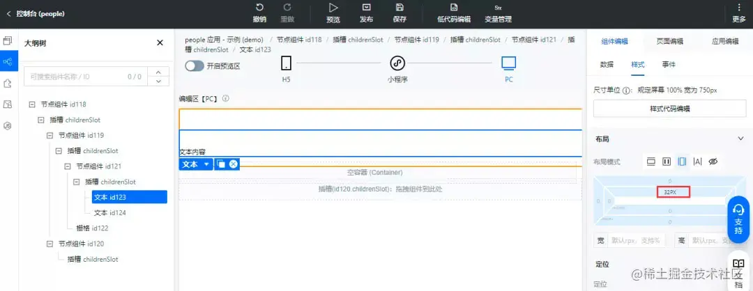Switch to 应用编辑 tab

[x=724, y=41]
